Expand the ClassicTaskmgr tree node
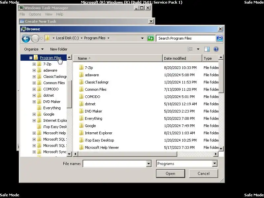Viewport: 264px width, 198px height. pyautogui.click(x=34, y=77)
